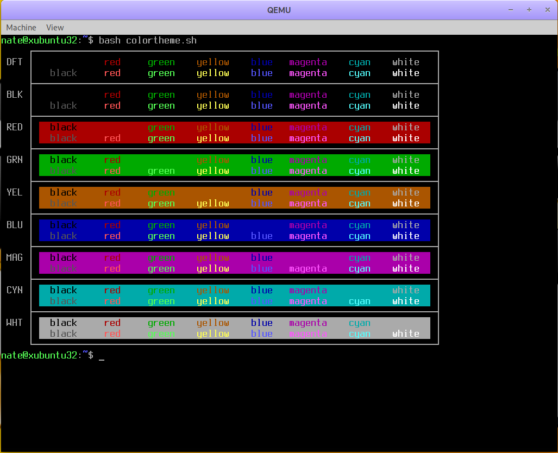The height and width of the screenshot is (453, 558).
Task: Click the top nate@xubuntu32 prompt text
Action: pyautogui.click(x=41, y=41)
